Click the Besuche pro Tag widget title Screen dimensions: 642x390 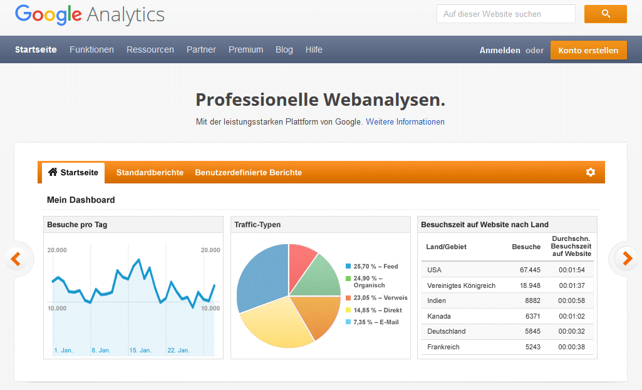77,224
